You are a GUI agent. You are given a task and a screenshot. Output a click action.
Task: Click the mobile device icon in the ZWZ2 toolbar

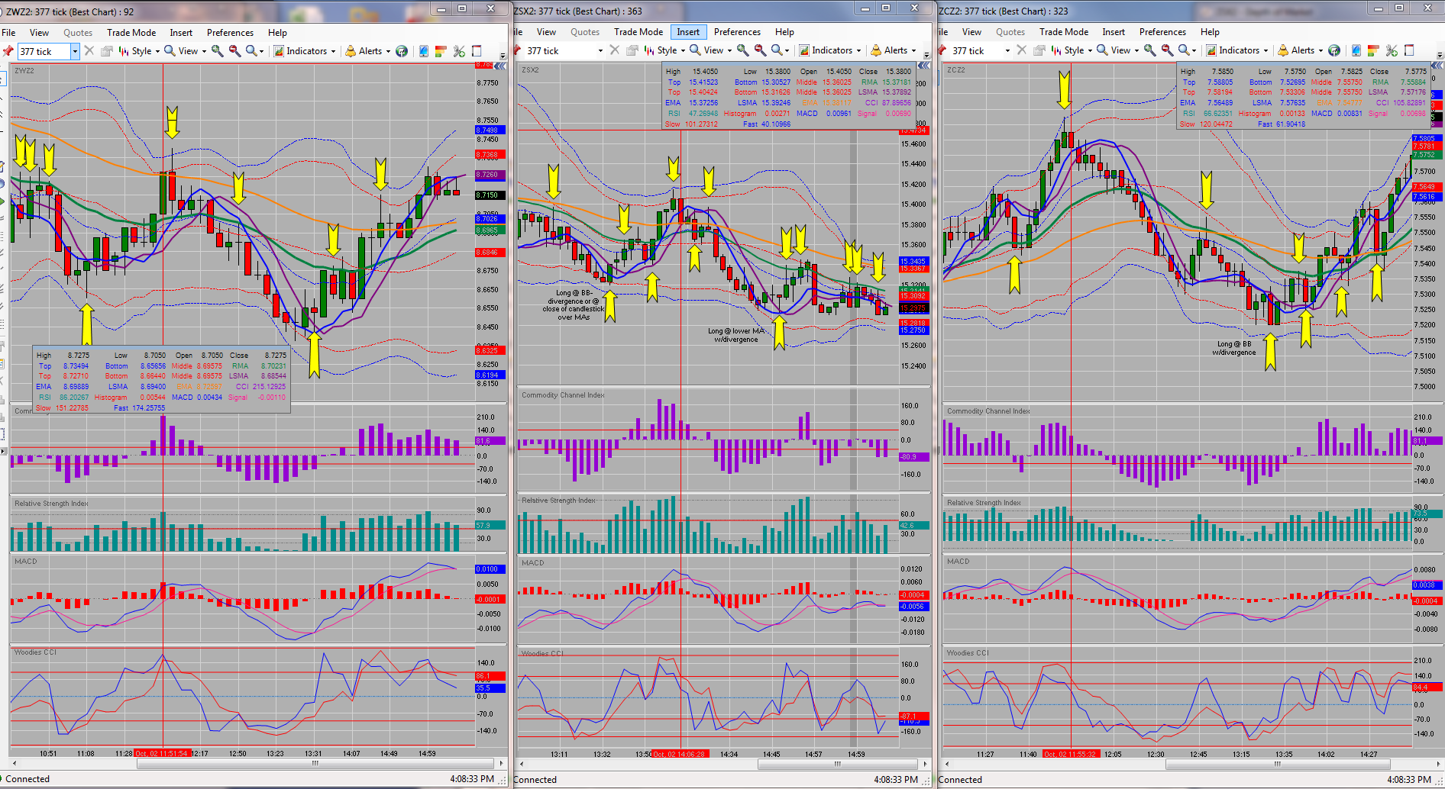point(424,51)
